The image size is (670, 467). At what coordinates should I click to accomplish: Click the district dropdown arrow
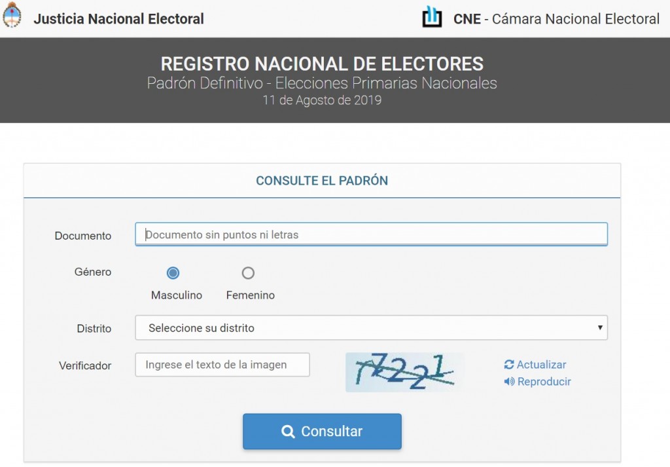(x=600, y=328)
